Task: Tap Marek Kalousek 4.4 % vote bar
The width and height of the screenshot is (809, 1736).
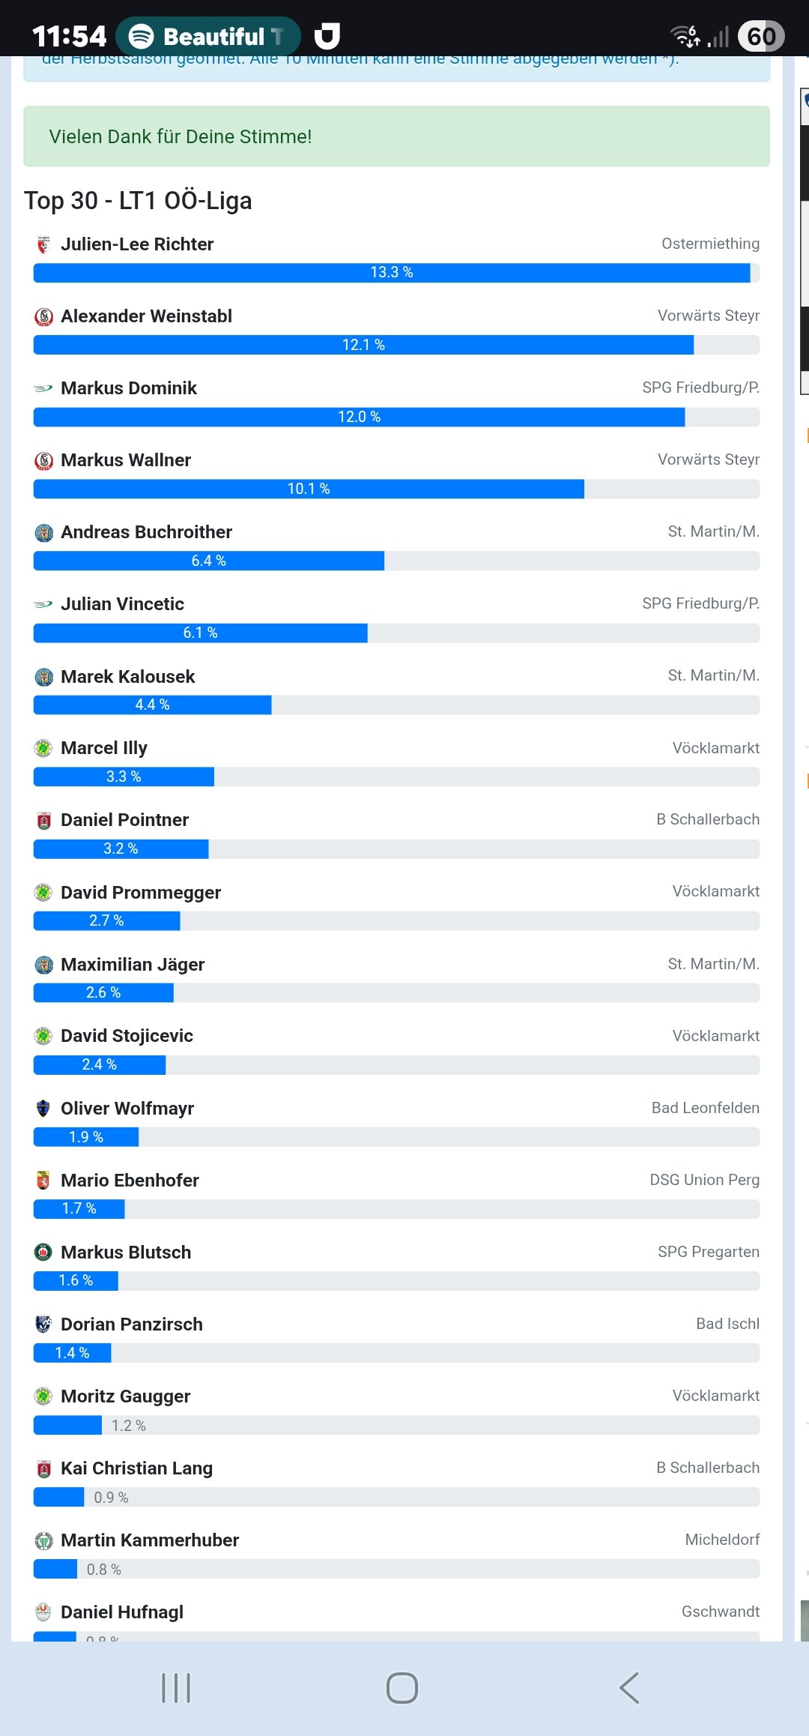Action: 152,705
